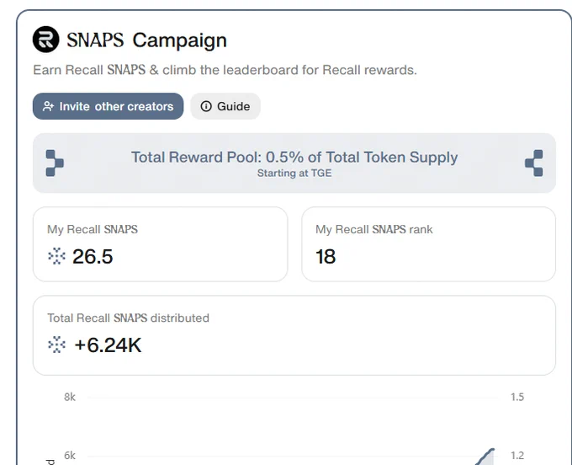572x465 pixels.
Task: Click the rank value 18
Action: (326, 256)
